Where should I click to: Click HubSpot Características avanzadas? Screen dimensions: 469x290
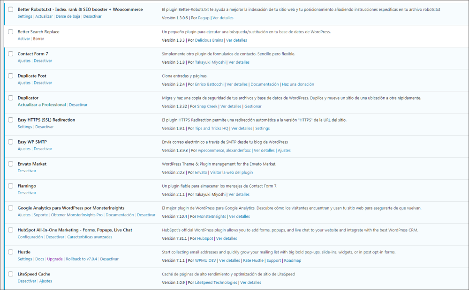click(90, 237)
